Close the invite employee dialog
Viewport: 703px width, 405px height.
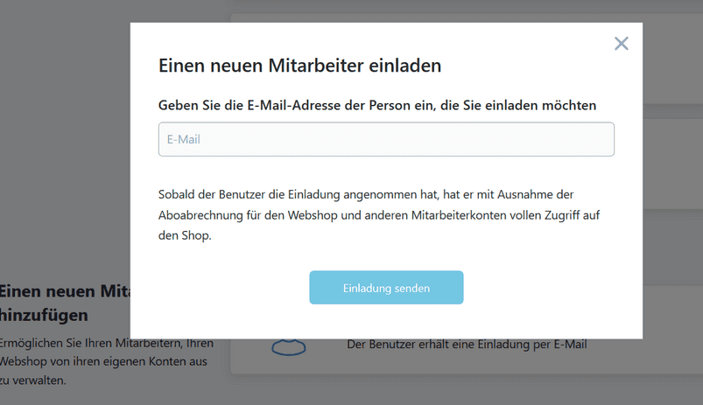pyautogui.click(x=621, y=44)
